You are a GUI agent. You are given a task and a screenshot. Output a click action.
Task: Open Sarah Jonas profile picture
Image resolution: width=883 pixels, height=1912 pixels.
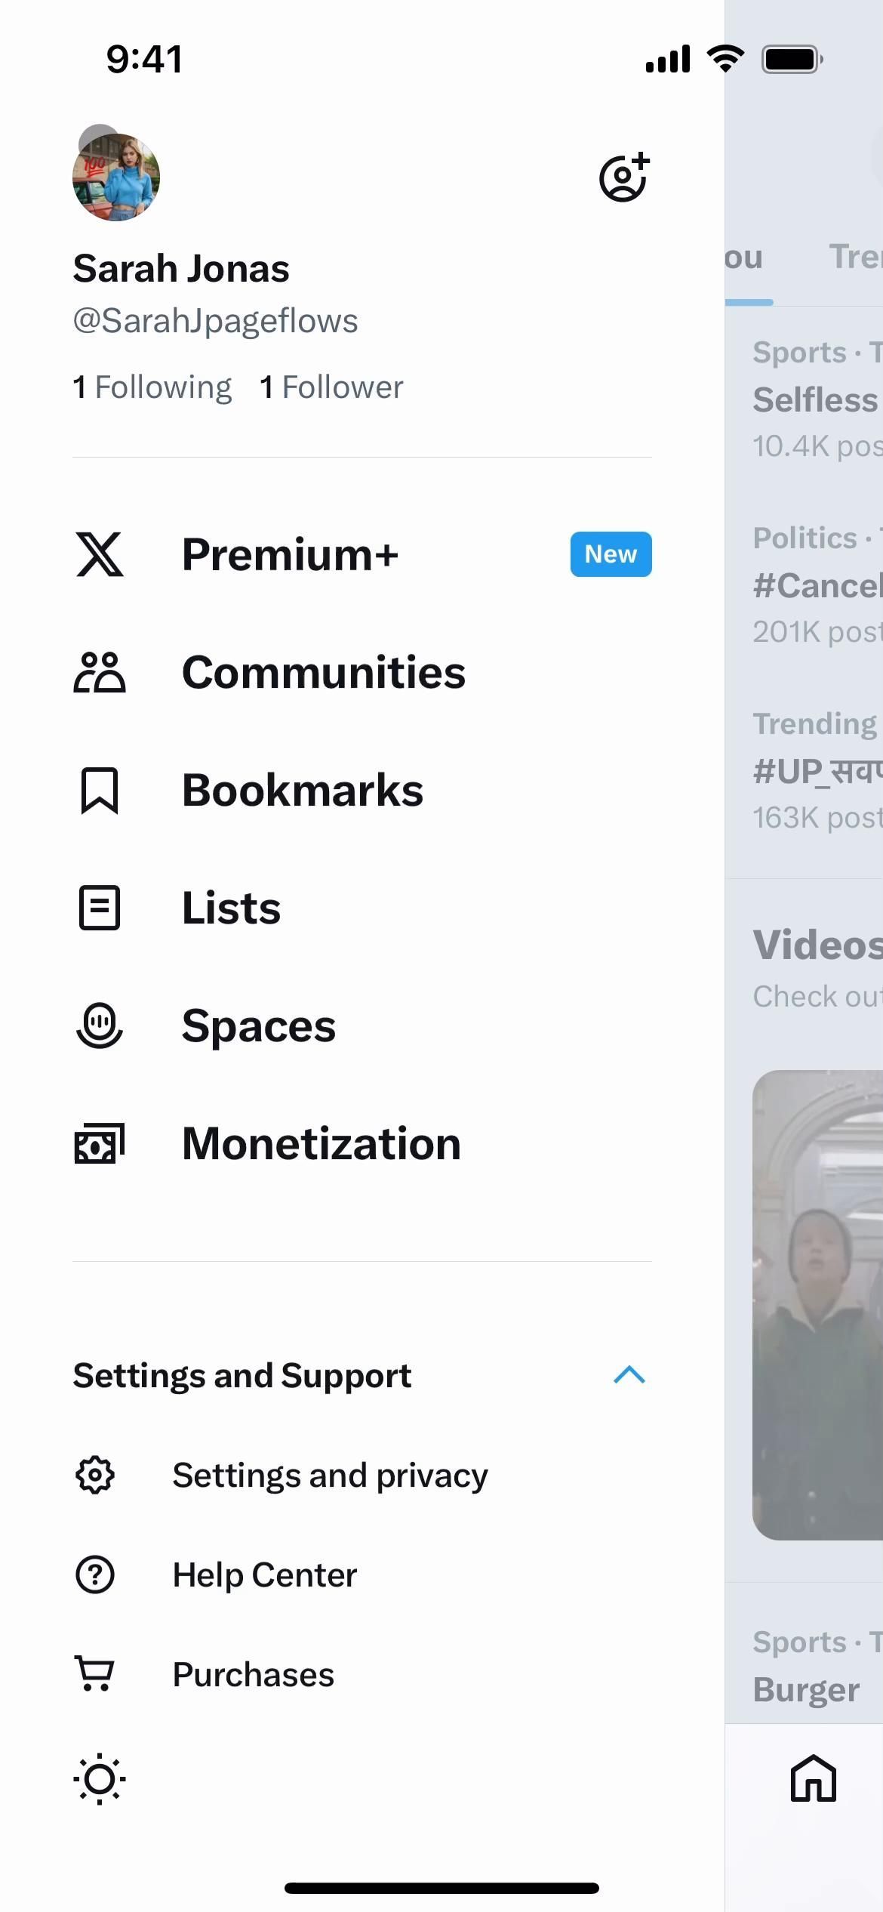[116, 177]
